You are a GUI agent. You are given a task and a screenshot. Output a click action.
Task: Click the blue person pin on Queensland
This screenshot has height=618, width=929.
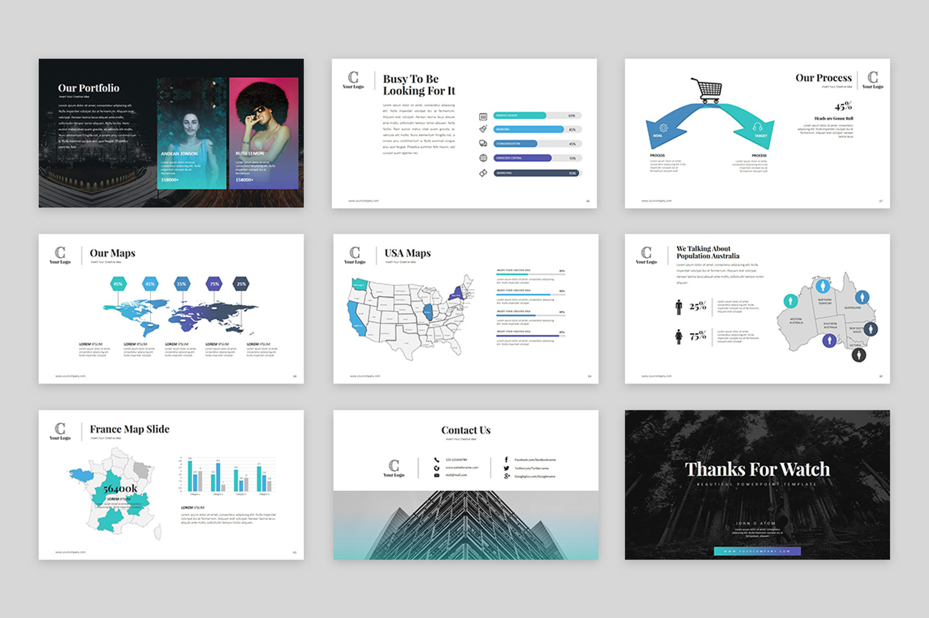[862, 298]
